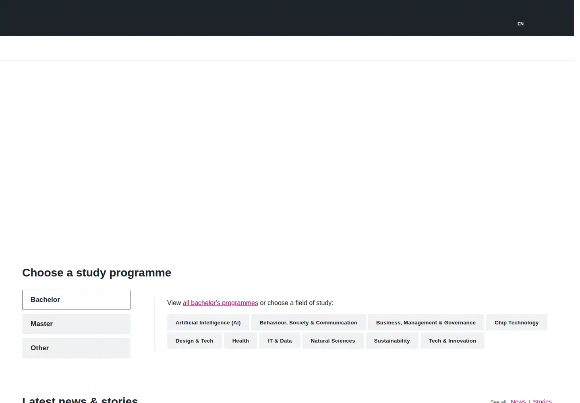Screen dimensions: 580x403
Task: Select the Design & Tech field
Action: pyautogui.click(x=195, y=341)
